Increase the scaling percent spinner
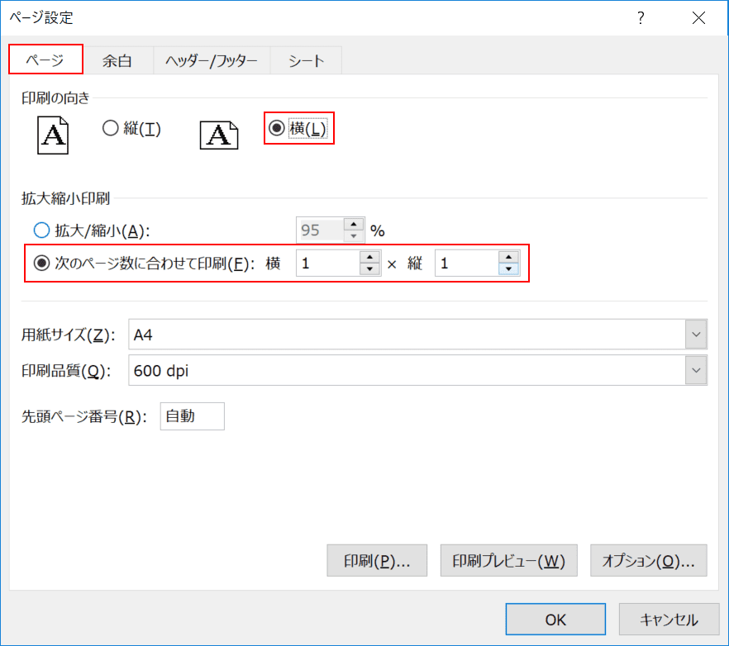 (x=354, y=225)
